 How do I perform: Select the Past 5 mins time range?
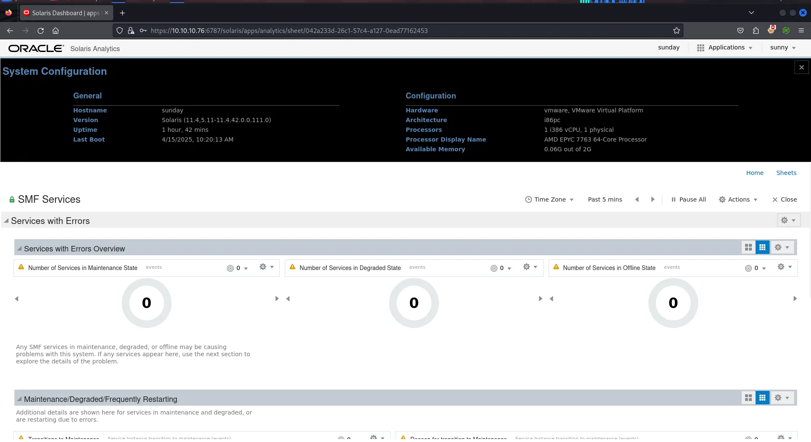point(605,199)
